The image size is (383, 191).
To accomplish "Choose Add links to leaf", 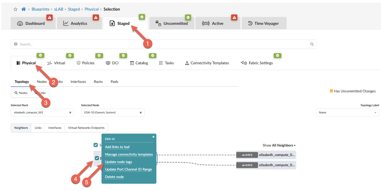I will tap(117, 147).
